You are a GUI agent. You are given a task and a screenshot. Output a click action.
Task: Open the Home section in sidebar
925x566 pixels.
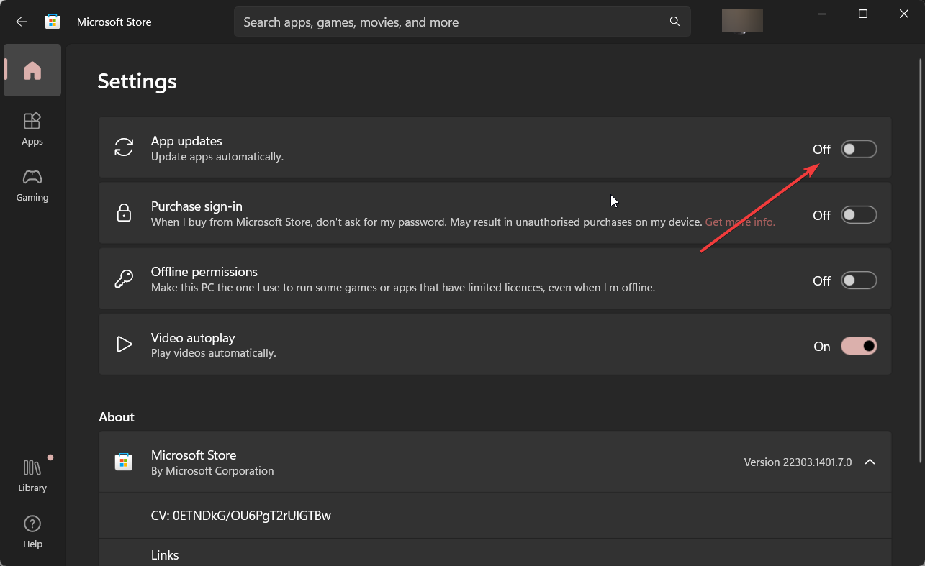point(32,70)
